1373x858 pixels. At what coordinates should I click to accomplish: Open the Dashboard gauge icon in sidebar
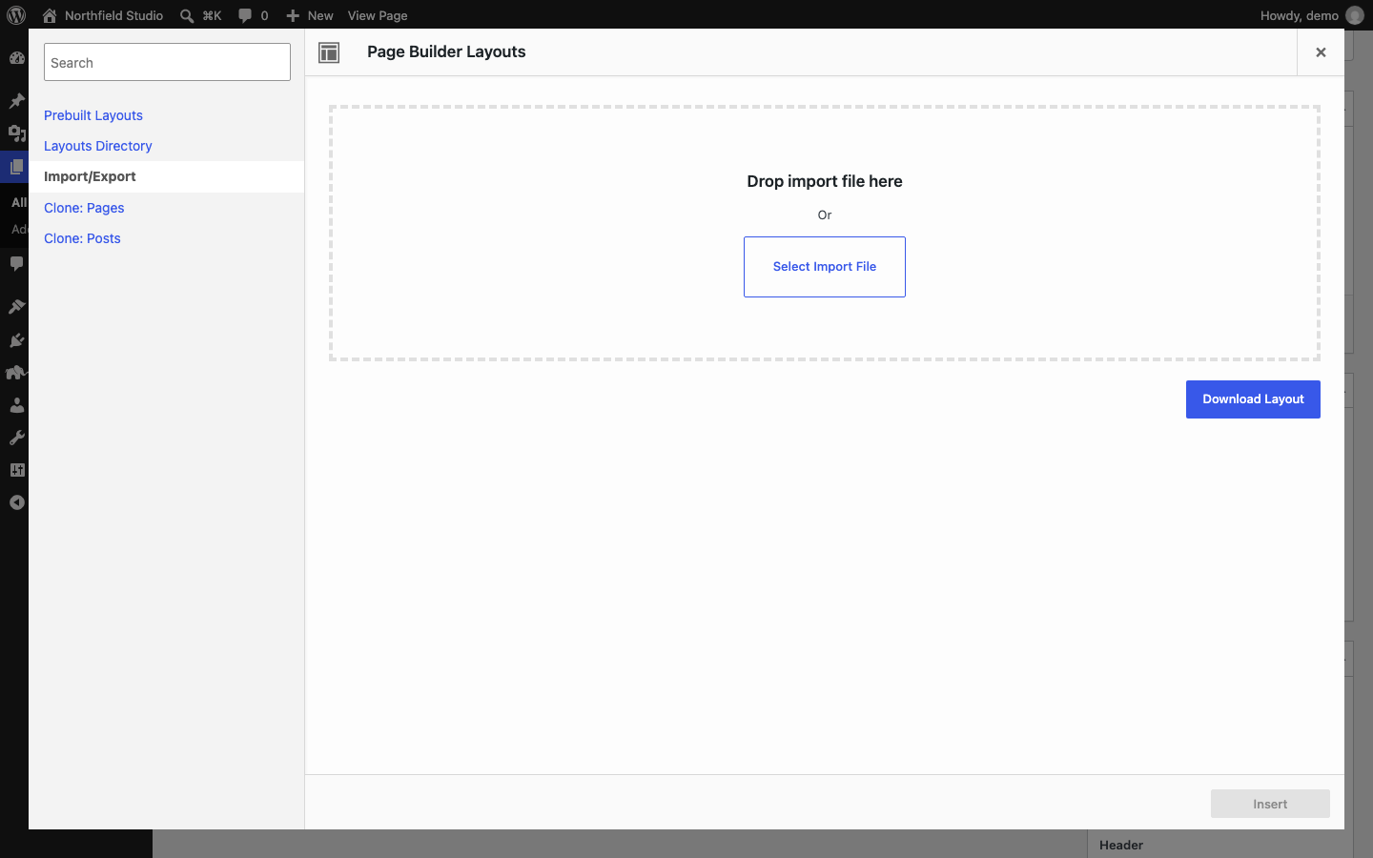tap(16, 57)
